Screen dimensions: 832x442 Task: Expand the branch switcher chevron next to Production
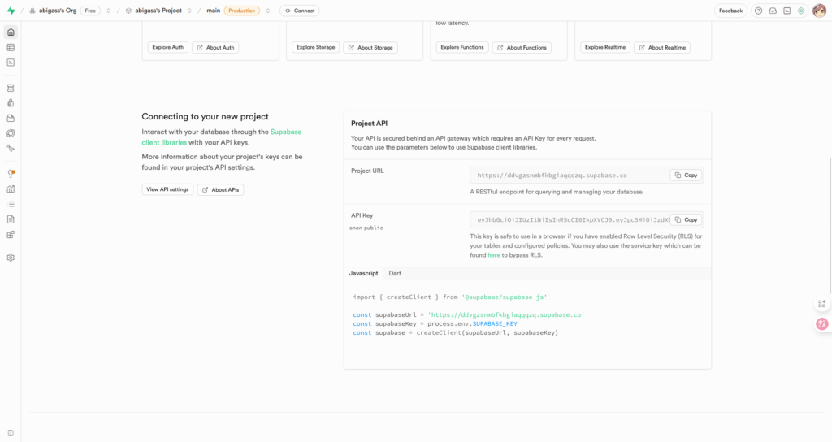pyautogui.click(x=268, y=11)
